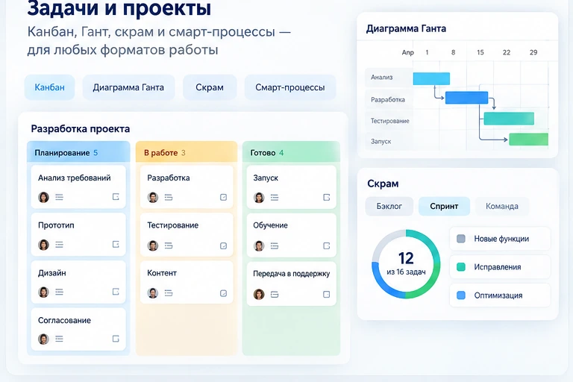Toggle checkbox on Разработка card

click(223, 198)
